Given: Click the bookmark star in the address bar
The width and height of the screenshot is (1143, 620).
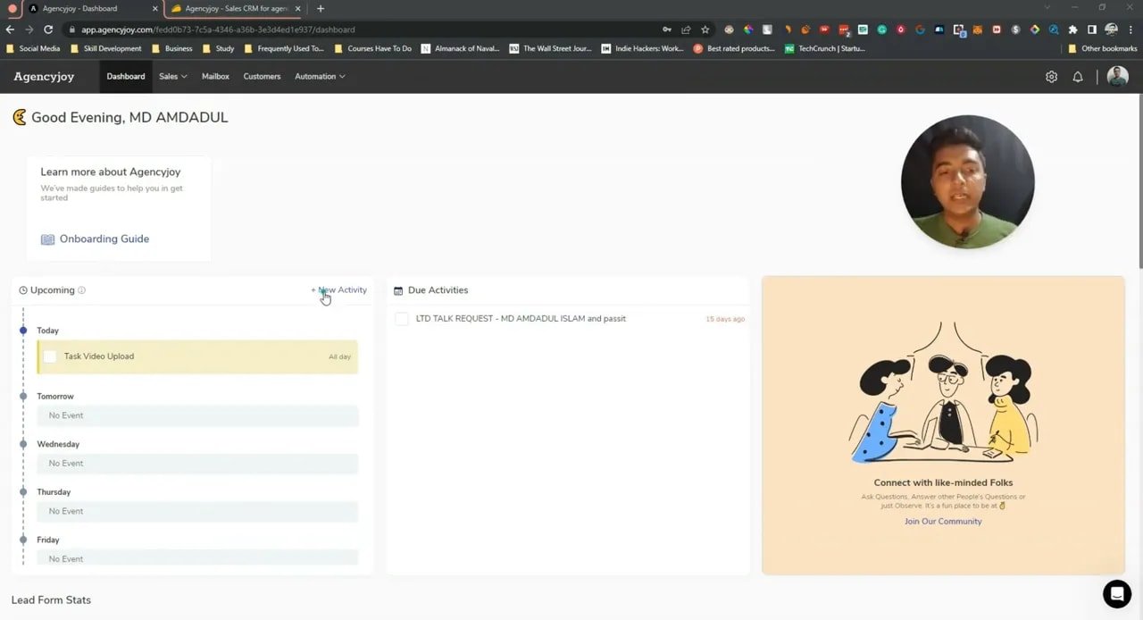Looking at the screenshot, I should 704,29.
